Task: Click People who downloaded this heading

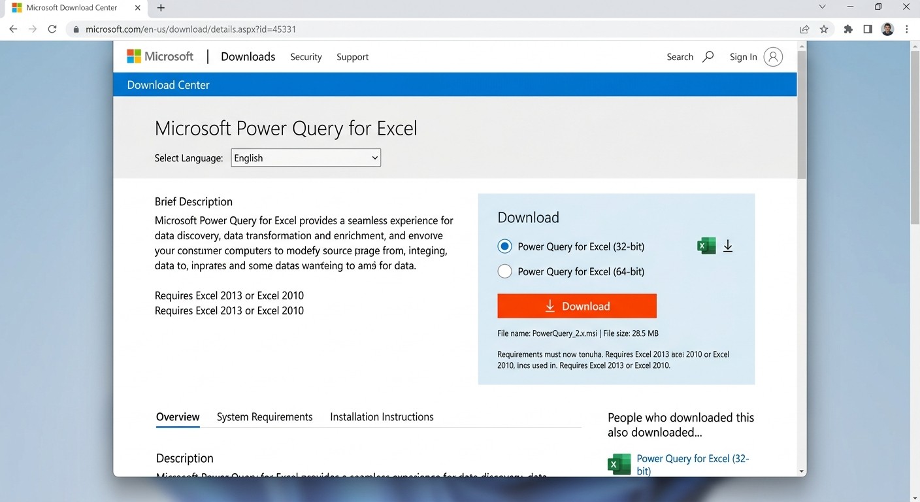Action: pyautogui.click(x=681, y=425)
